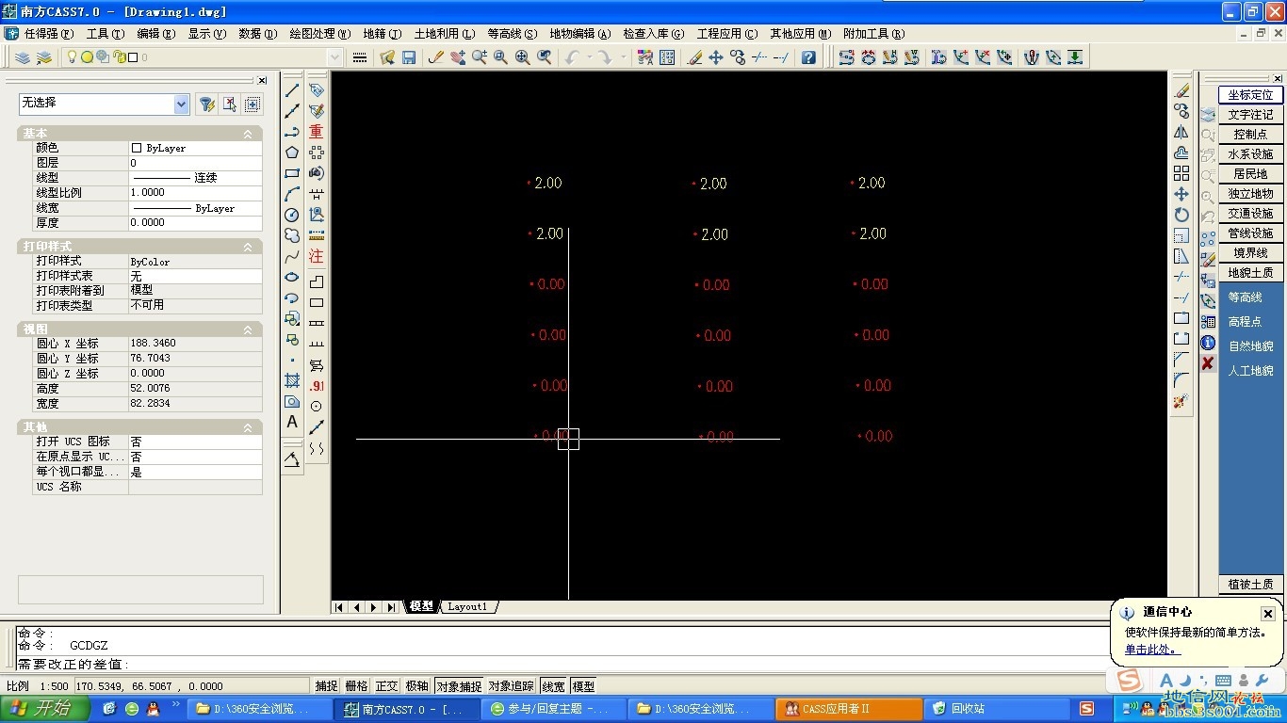The width and height of the screenshot is (1287, 723).
Task: Click the Undo arrow icon
Action: 572,57
